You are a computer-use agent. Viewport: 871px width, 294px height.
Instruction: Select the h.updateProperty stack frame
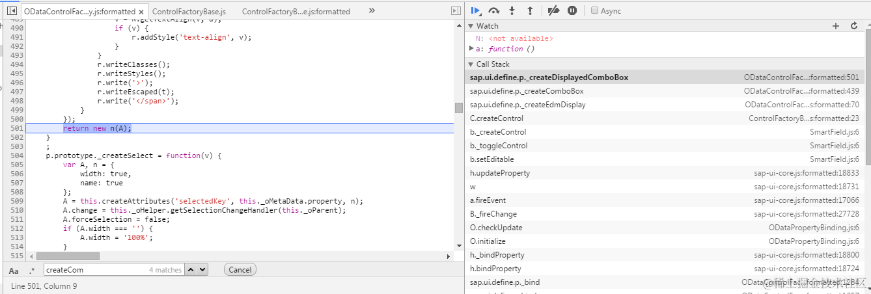(665, 173)
